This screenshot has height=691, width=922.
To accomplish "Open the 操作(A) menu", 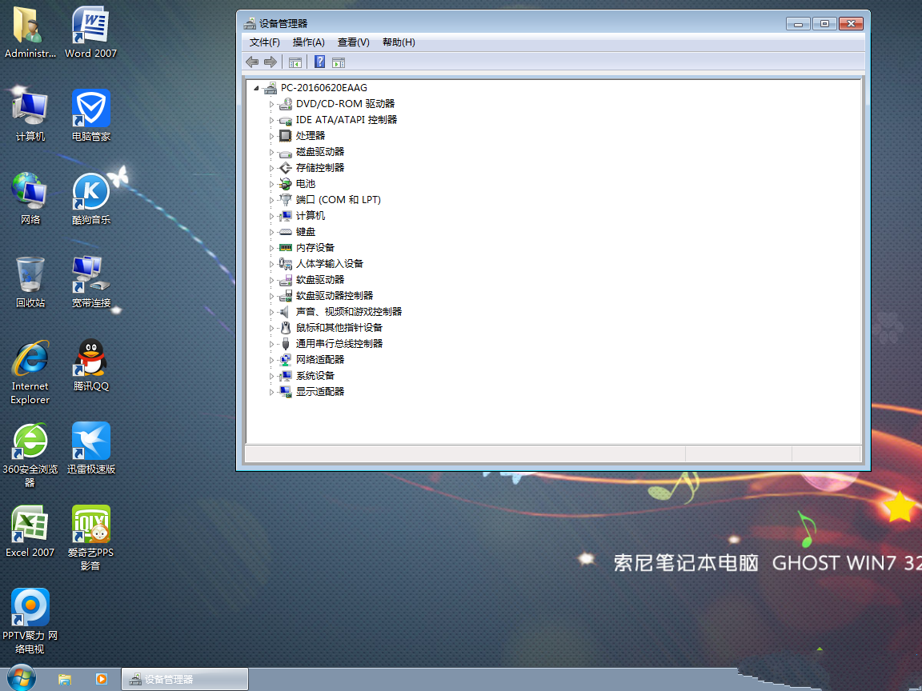I will tap(309, 42).
